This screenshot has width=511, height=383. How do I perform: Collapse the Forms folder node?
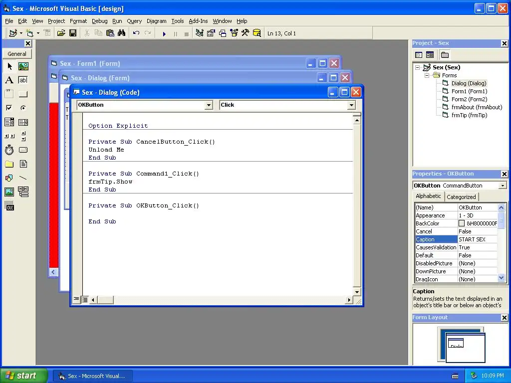427,76
